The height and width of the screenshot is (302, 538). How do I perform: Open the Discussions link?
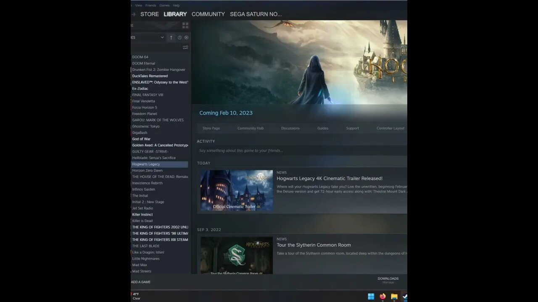tap(290, 128)
